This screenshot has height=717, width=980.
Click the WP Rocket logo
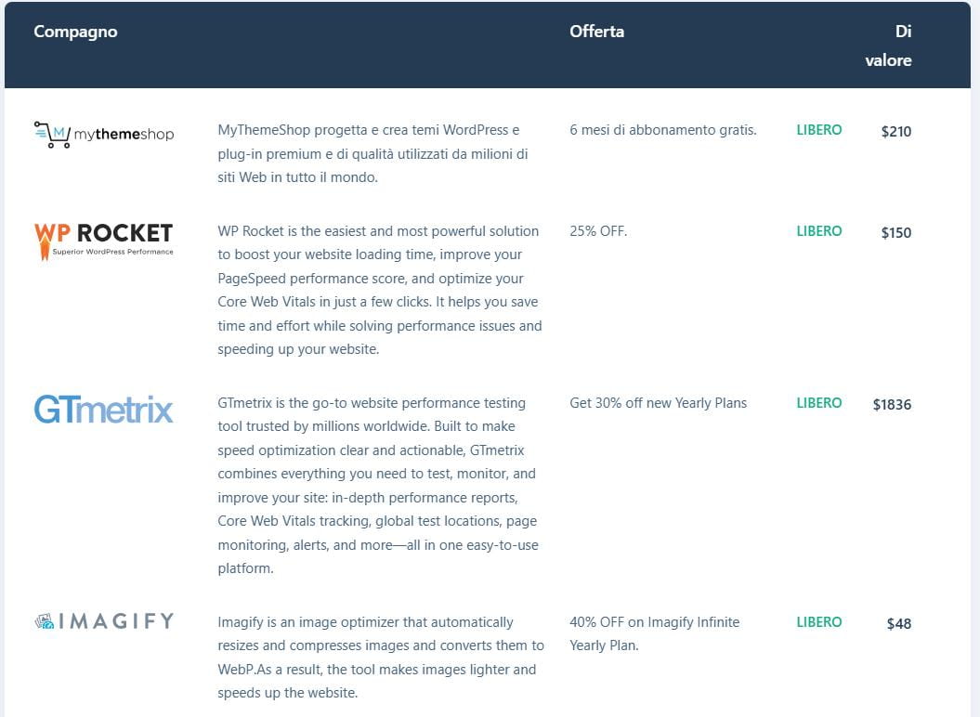tap(103, 240)
